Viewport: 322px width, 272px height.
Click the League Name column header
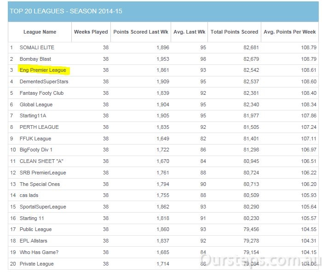pos(40,32)
